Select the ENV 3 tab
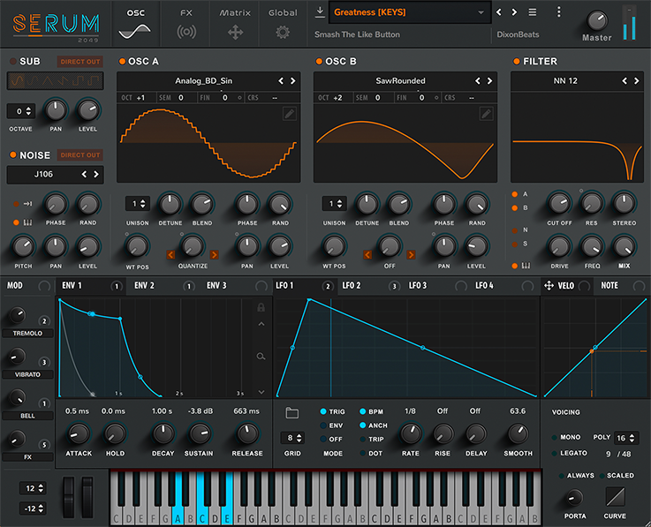 point(236,285)
